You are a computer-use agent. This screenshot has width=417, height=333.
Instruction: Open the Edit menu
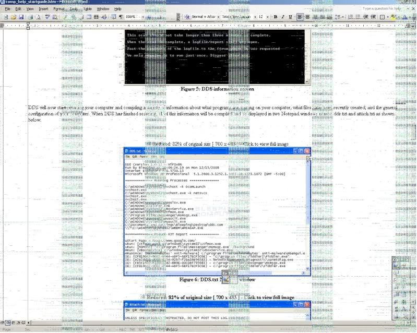point(18,9)
